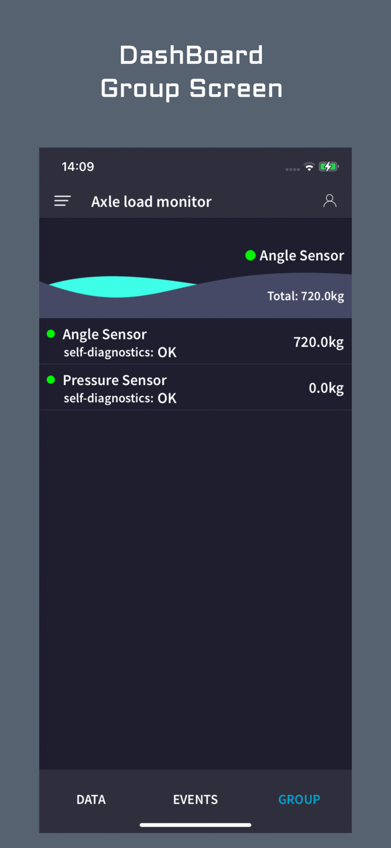Tap the signal strength dots in status bar
Screen dimensions: 391x848
coord(292,168)
